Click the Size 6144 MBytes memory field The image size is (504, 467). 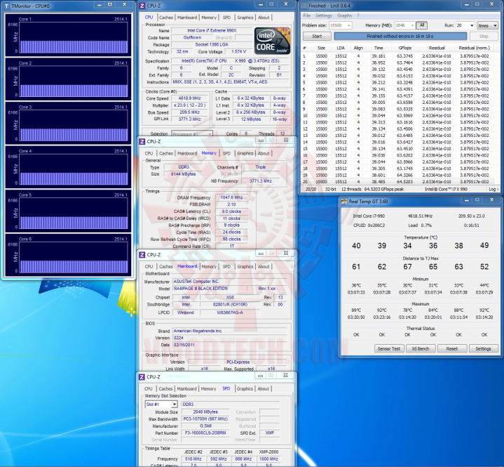point(183,174)
